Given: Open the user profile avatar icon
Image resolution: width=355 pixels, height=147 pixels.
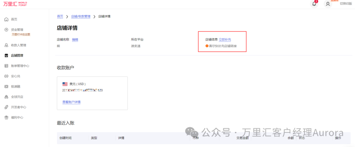Looking at the screenshot, I should coord(328,4).
